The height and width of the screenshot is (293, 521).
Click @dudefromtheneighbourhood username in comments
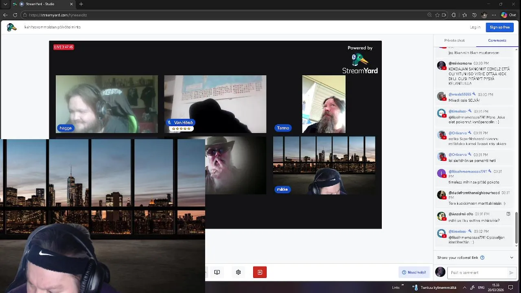click(474, 193)
